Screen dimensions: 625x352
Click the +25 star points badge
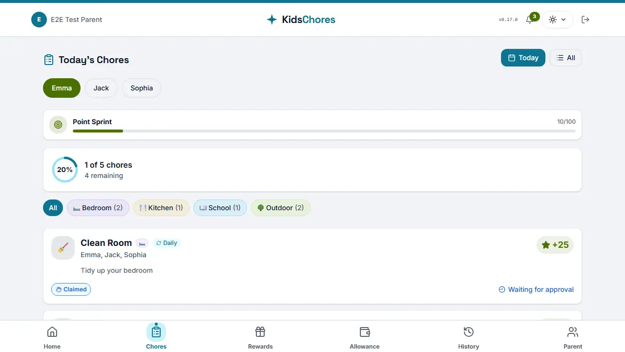pyautogui.click(x=555, y=245)
